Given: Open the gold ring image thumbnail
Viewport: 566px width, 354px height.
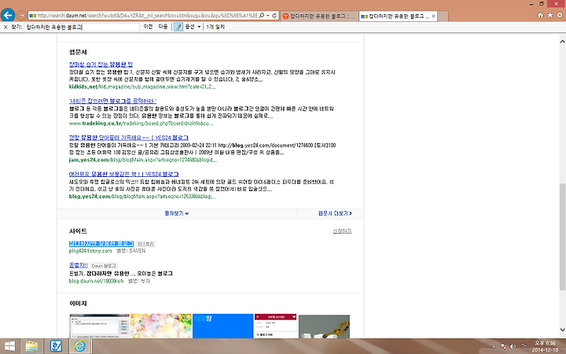Looking at the screenshot, I should (x=324, y=326).
